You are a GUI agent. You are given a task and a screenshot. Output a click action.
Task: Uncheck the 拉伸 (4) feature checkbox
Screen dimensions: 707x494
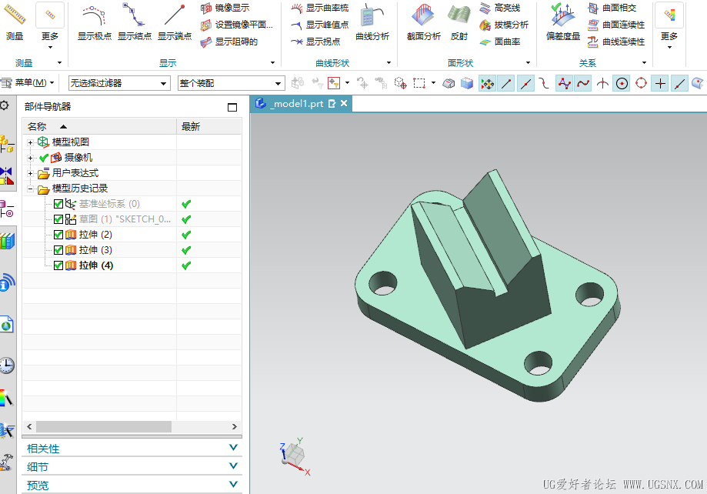(x=58, y=265)
